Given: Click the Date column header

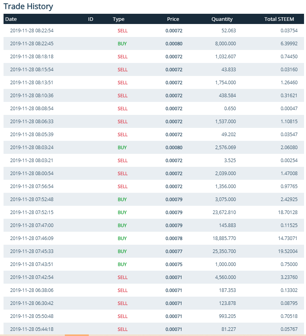Looking at the screenshot, I should (x=11, y=19).
